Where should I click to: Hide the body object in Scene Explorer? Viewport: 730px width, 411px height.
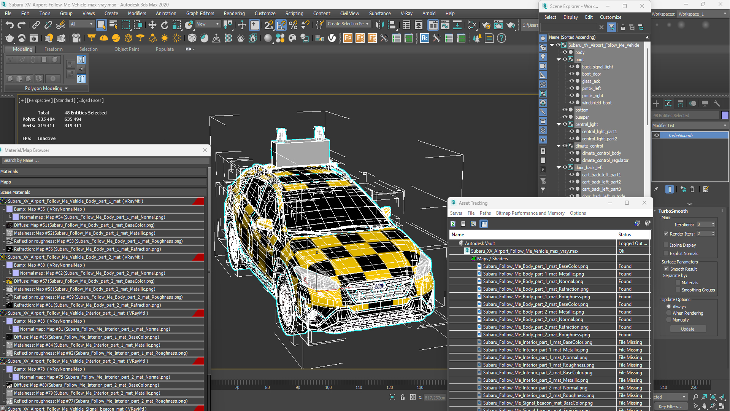565,52
